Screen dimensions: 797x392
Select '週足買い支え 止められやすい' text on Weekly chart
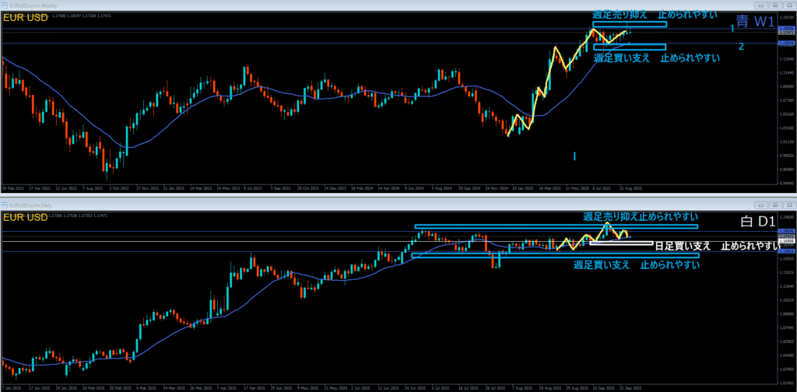coord(657,58)
